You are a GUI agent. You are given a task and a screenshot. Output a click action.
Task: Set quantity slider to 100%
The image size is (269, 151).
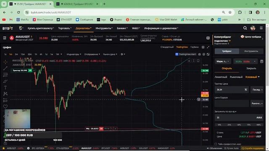(x=258, y=125)
